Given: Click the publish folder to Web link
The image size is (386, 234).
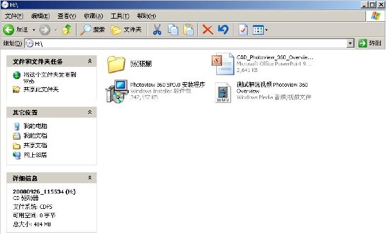Looking at the screenshot, I should click(50, 78).
